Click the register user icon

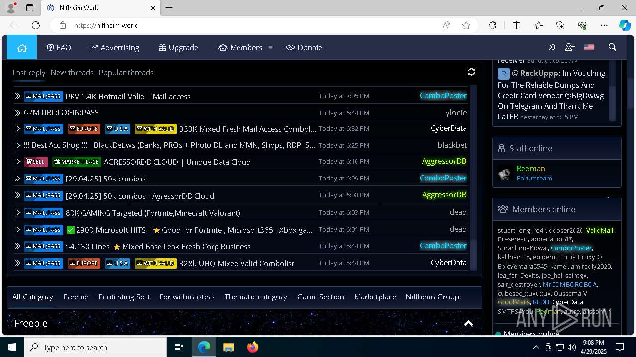pyautogui.click(x=570, y=47)
